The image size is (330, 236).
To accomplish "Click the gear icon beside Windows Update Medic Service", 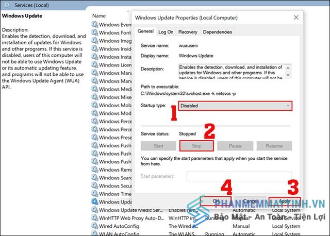I will (x=95, y=210).
